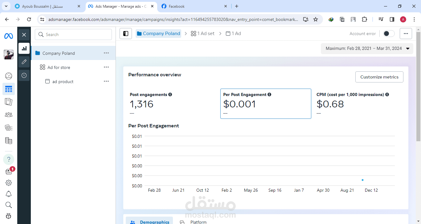Close the side panel with X button

point(24,35)
